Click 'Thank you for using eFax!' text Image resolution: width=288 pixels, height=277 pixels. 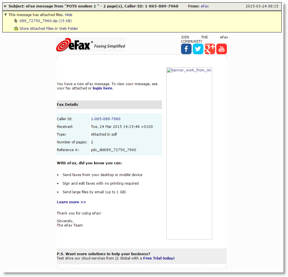pos(79,213)
